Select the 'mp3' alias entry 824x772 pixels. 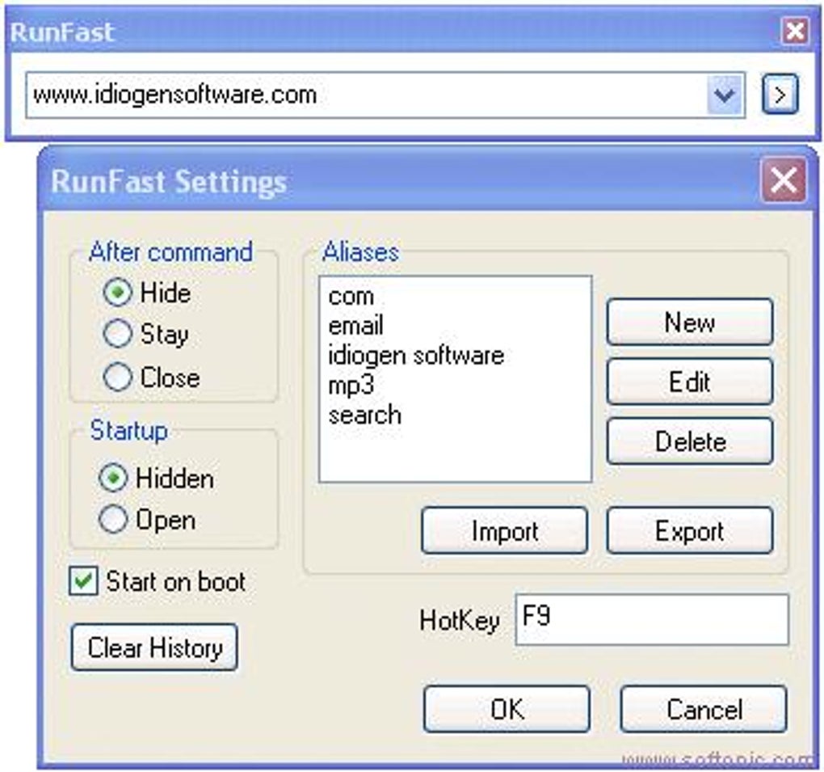[351, 385]
